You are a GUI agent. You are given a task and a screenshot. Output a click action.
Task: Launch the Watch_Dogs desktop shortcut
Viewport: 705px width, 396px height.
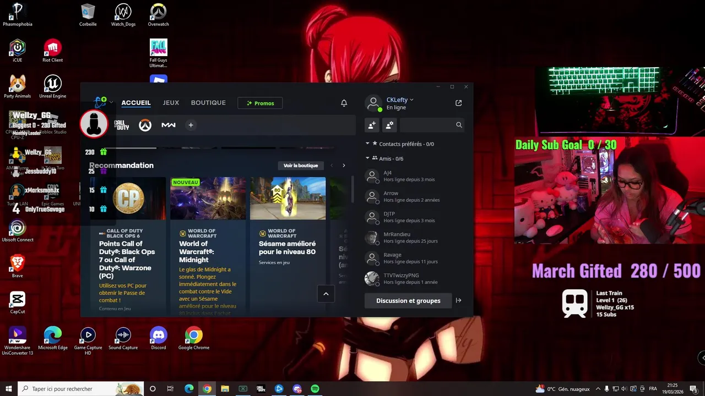pyautogui.click(x=123, y=14)
